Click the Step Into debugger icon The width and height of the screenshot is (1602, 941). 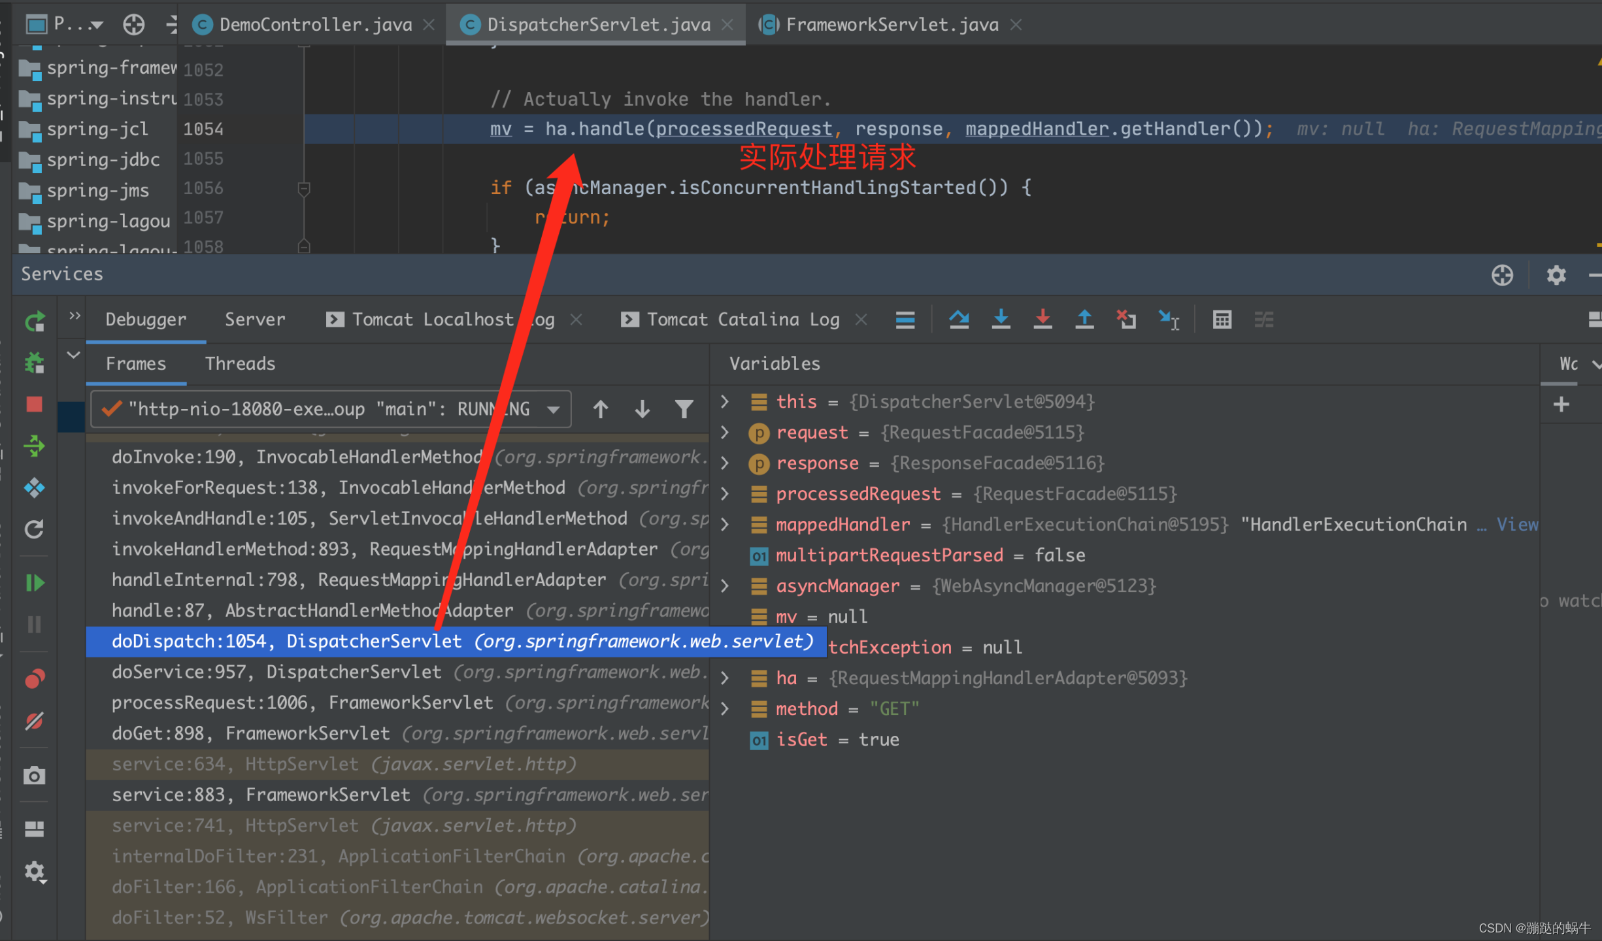1001,320
